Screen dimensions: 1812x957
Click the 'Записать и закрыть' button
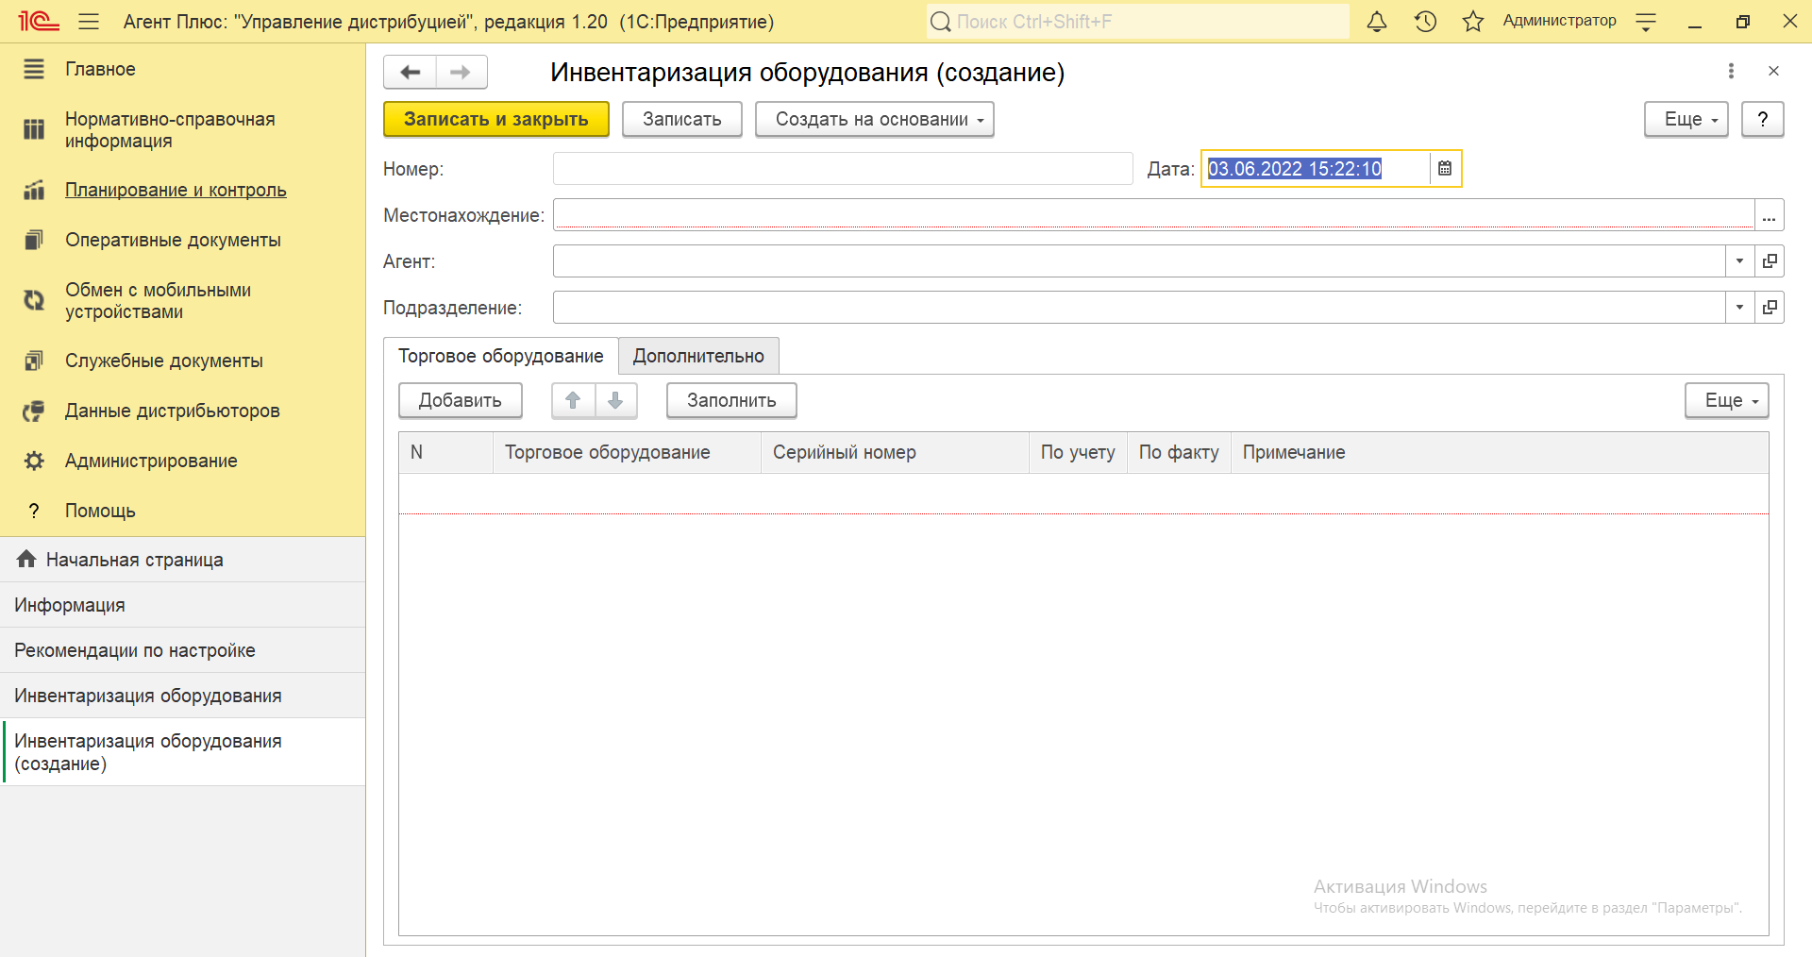pyautogui.click(x=495, y=120)
